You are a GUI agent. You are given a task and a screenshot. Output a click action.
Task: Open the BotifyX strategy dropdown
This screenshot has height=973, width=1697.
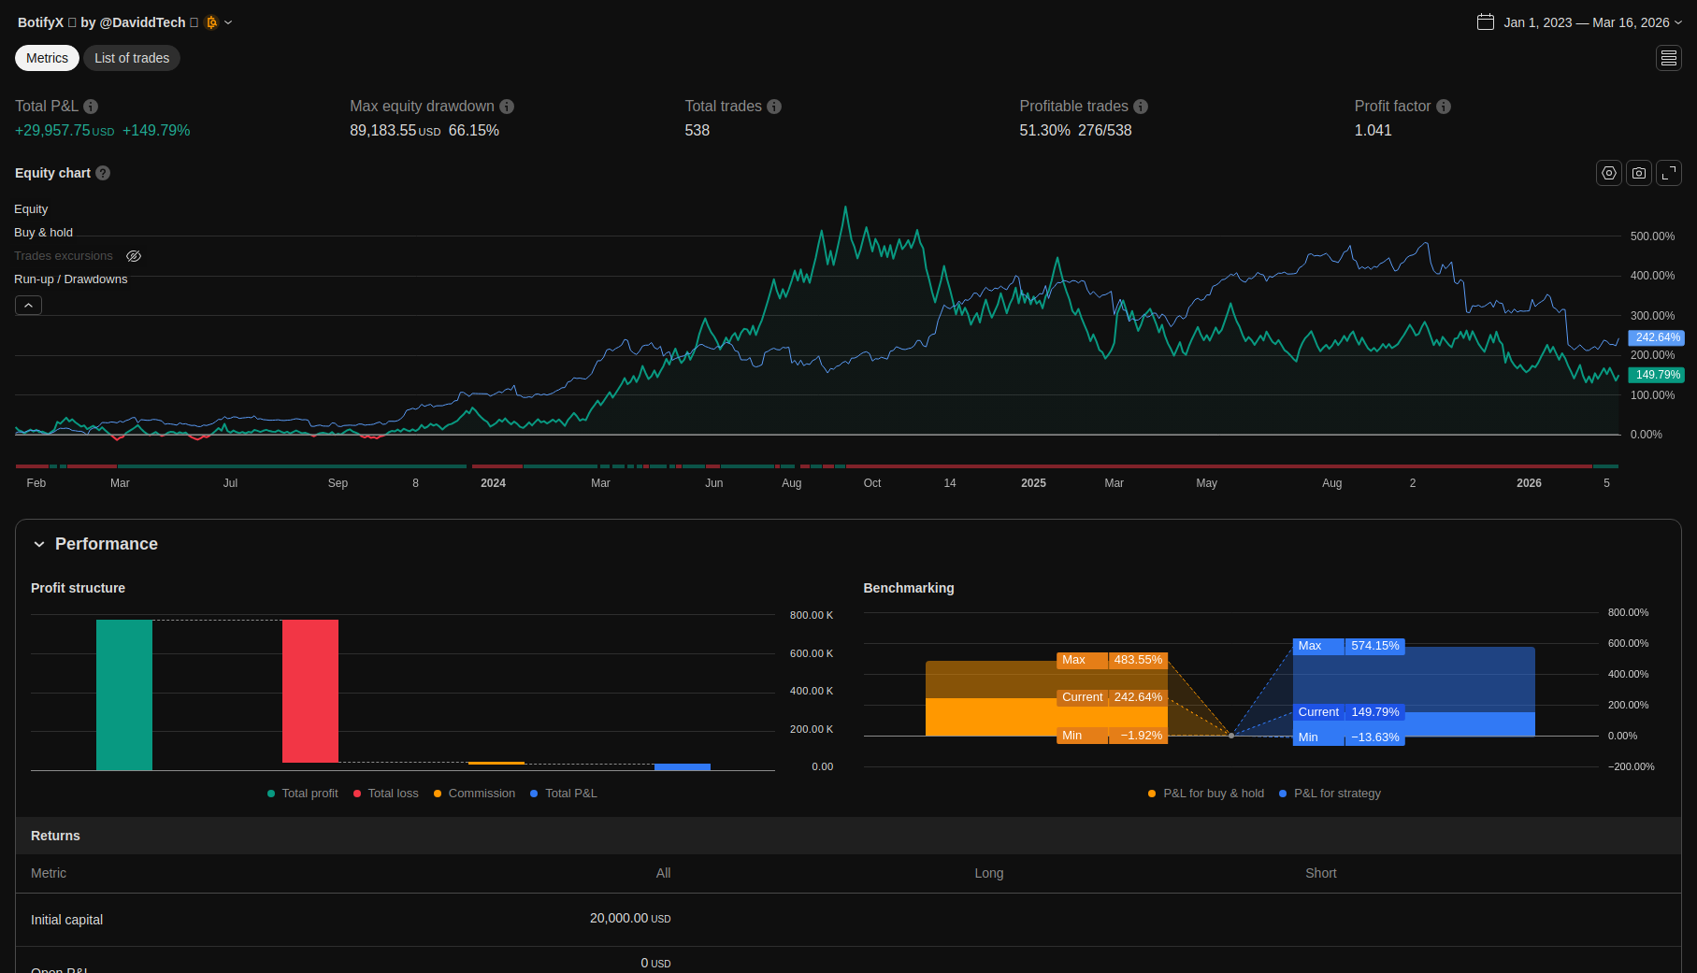(228, 22)
